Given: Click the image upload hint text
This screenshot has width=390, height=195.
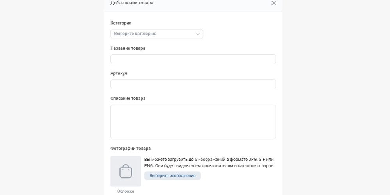Looking at the screenshot, I should click(x=209, y=163).
